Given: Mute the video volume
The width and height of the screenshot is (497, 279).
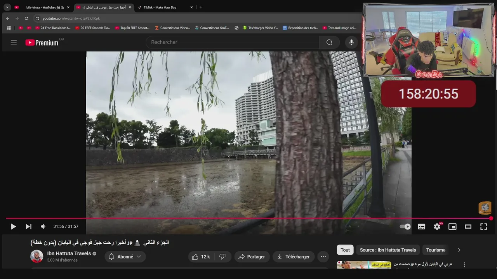Looking at the screenshot, I should point(43,227).
